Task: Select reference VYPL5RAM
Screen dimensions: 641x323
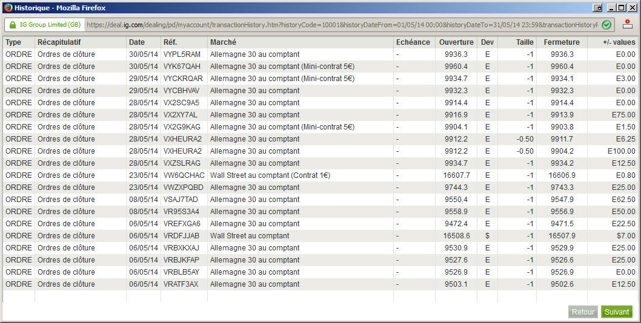Action: click(182, 54)
